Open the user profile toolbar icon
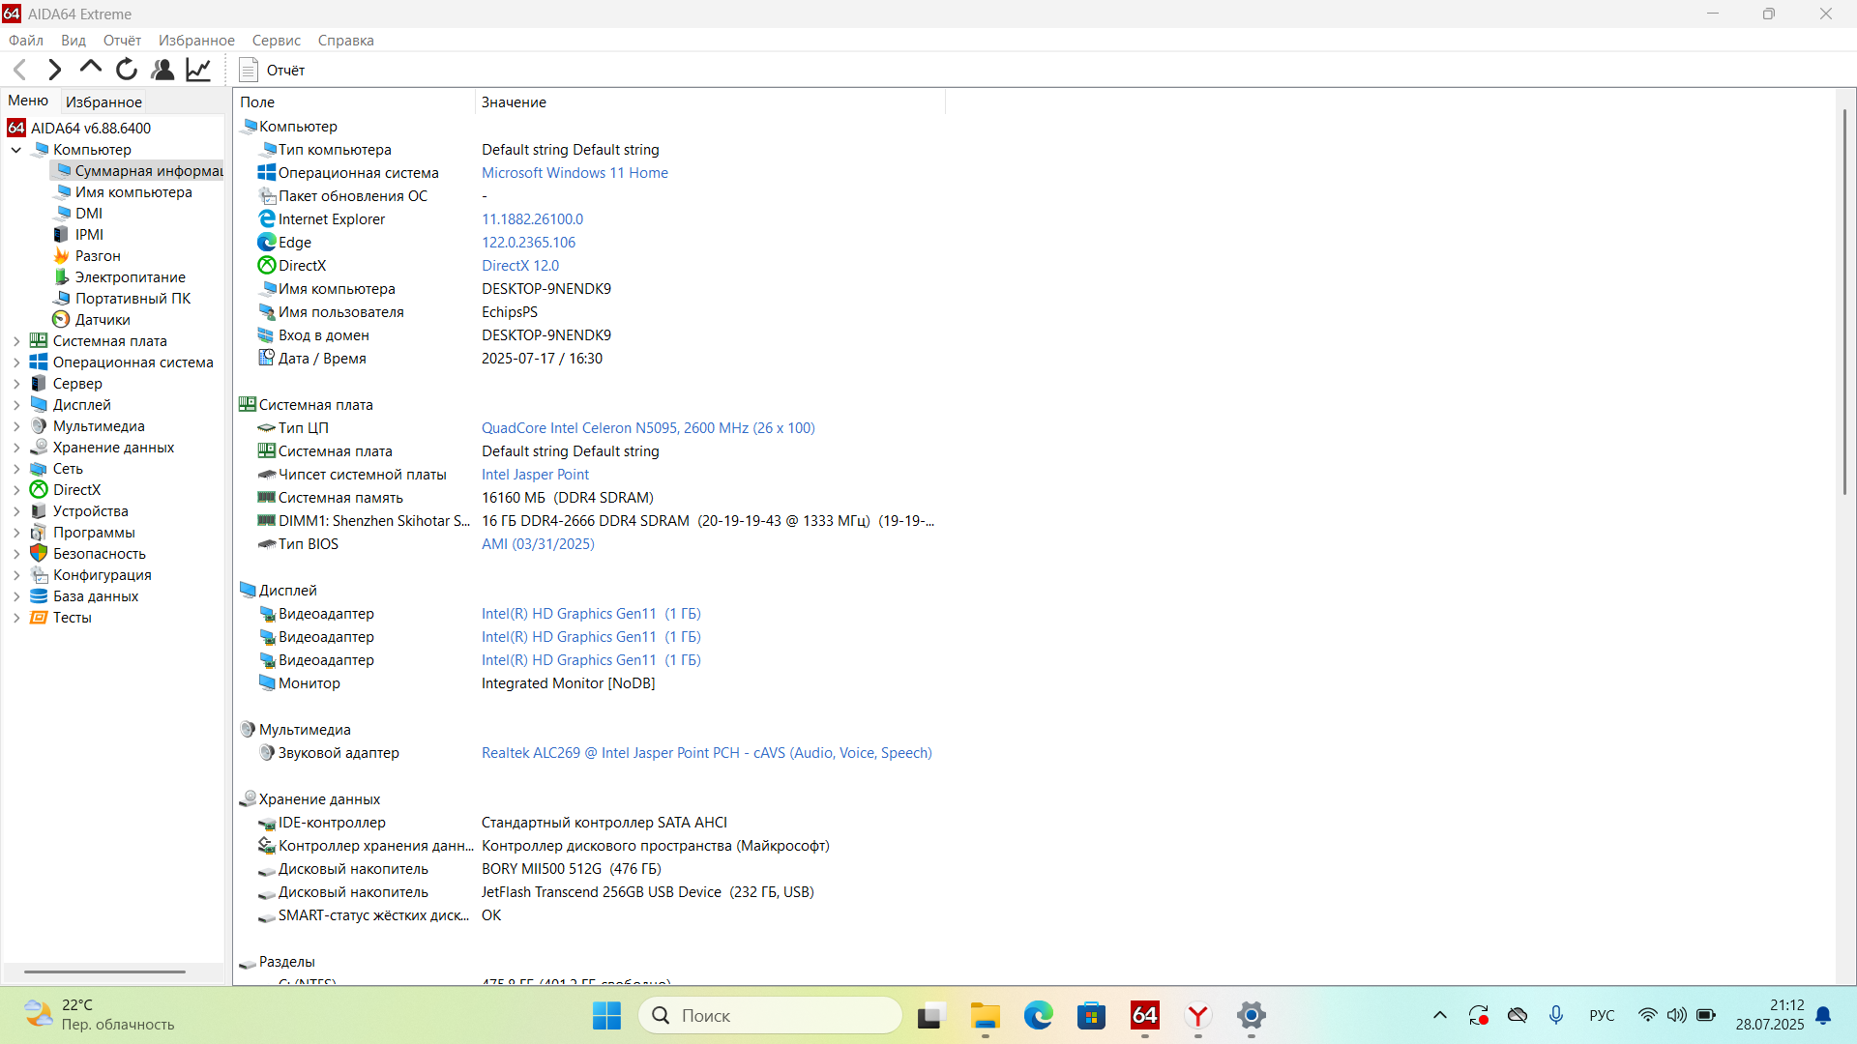Image resolution: width=1857 pixels, height=1044 pixels. coord(162,70)
